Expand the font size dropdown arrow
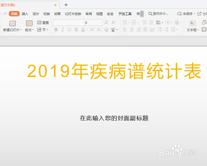The width and height of the screenshot is (207, 166). tap(101, 23)
